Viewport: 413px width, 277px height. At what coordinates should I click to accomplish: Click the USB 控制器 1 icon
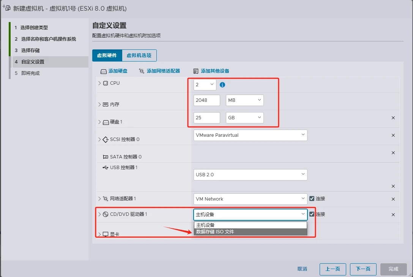[x=106, y=167]
